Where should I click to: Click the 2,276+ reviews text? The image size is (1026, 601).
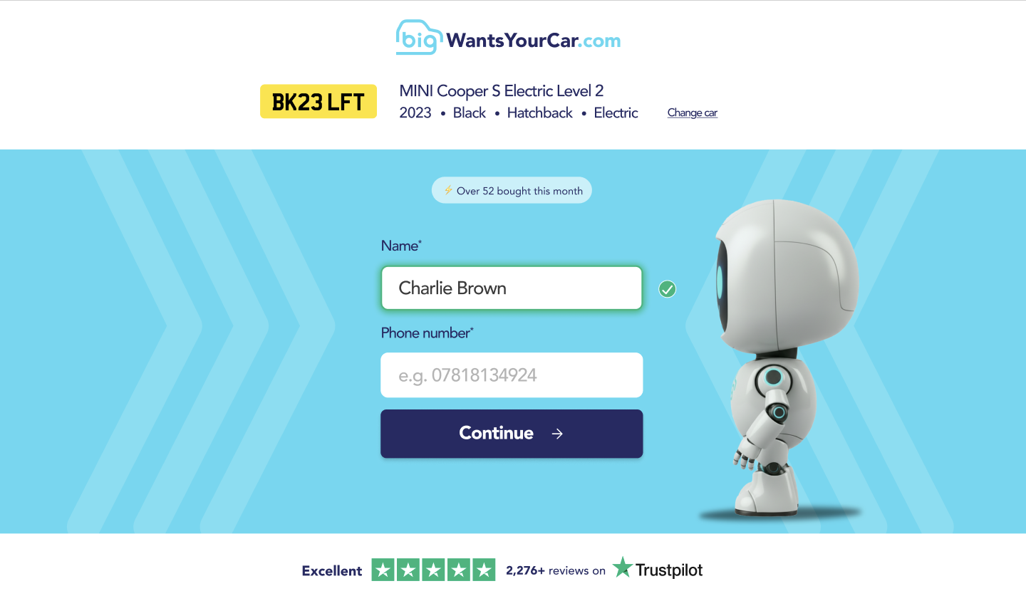point(556,570)
